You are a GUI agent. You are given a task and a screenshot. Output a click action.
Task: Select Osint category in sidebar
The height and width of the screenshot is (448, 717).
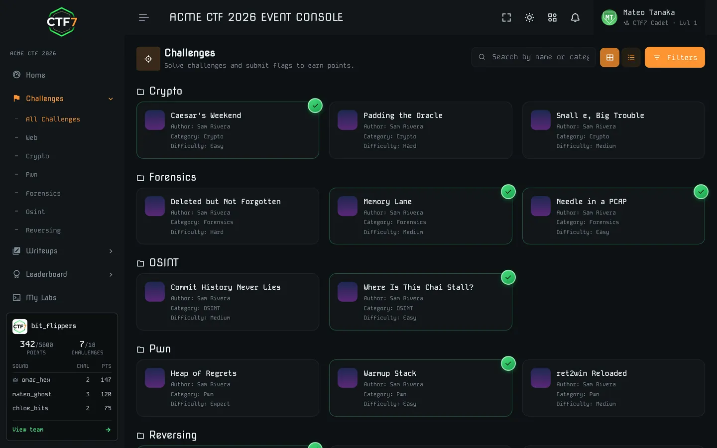pos(35,212)
